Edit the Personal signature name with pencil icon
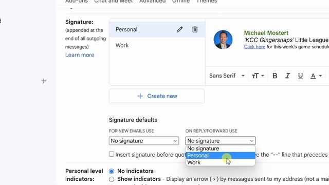This screenshot has width=329, height=185. tap(179, 29)
